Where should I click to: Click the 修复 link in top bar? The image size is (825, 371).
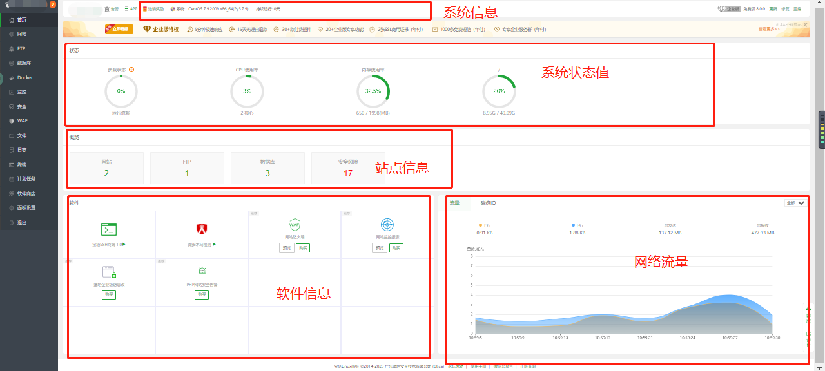click(x=785, y=9)
